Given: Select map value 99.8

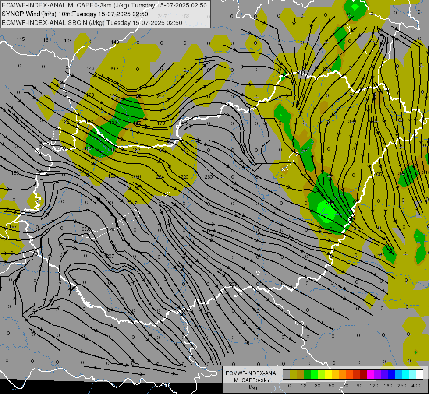Looking at the screenshot, I should point(114,69).
